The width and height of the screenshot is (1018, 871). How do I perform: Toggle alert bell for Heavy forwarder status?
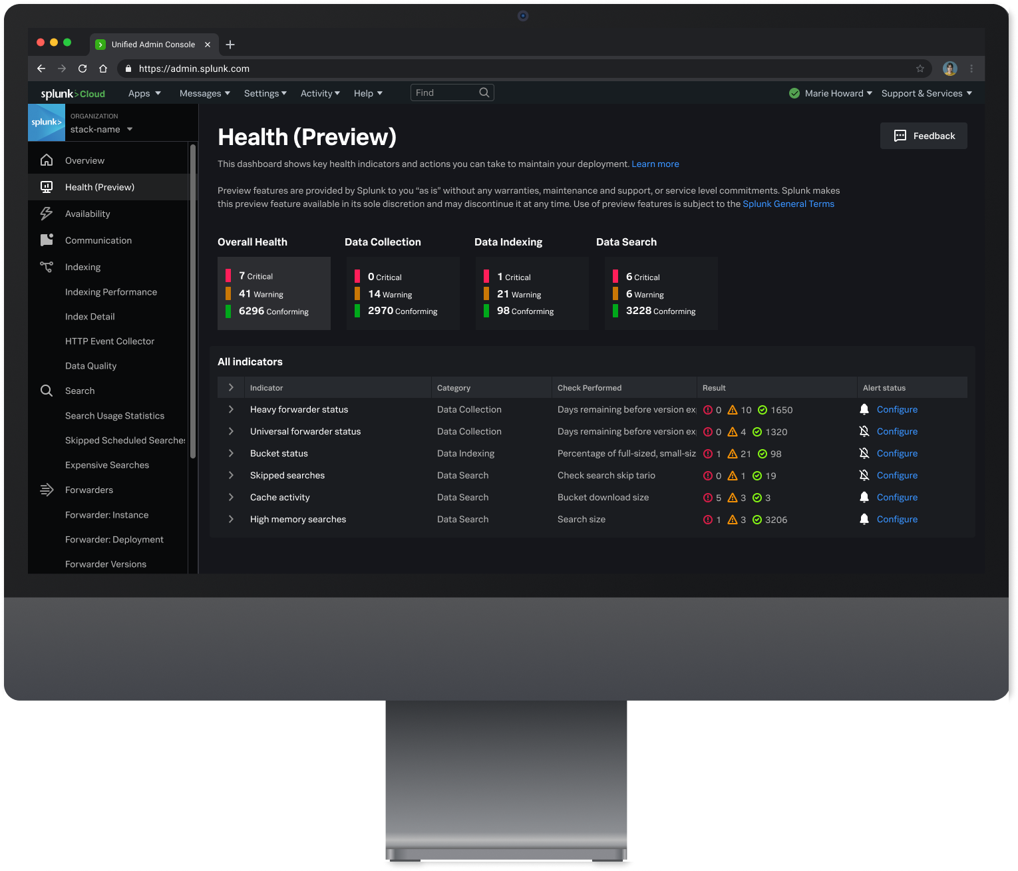click(x=864, y=409)
